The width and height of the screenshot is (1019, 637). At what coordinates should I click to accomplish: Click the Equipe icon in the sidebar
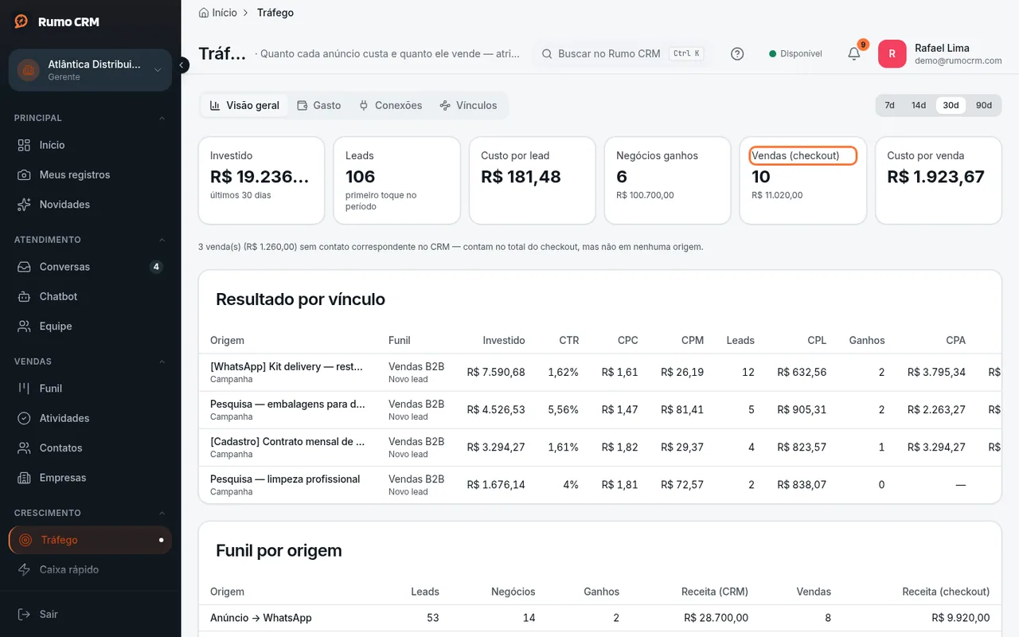[25, 326]
